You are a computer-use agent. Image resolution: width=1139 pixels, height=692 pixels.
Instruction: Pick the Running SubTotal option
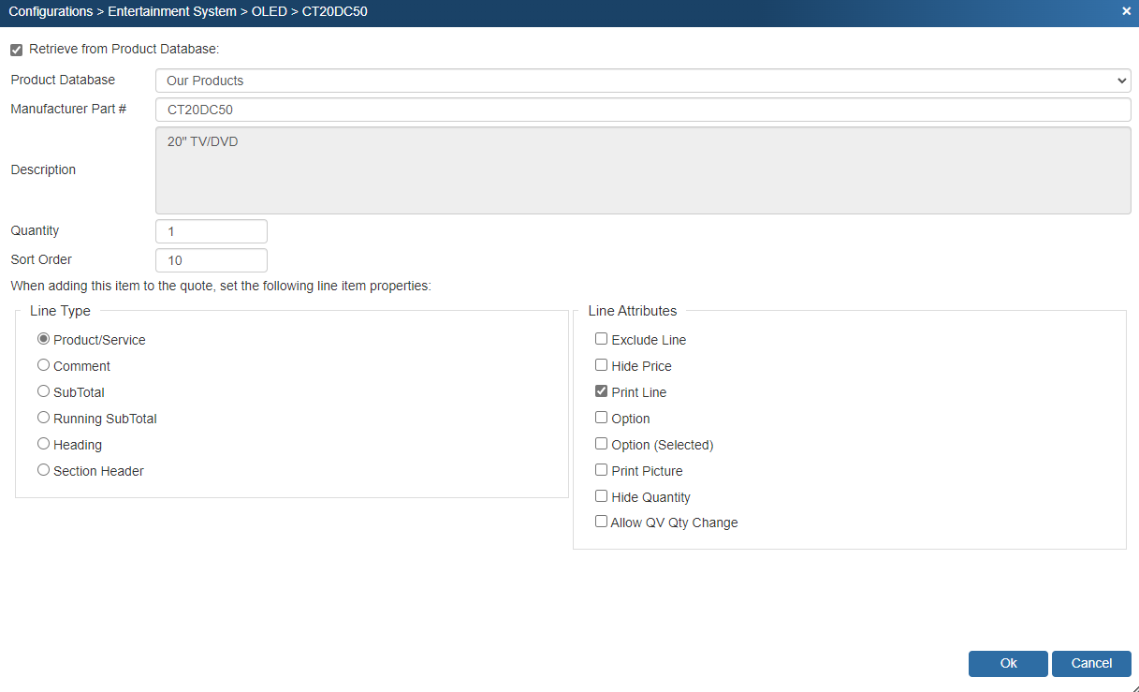pos(44,418)
